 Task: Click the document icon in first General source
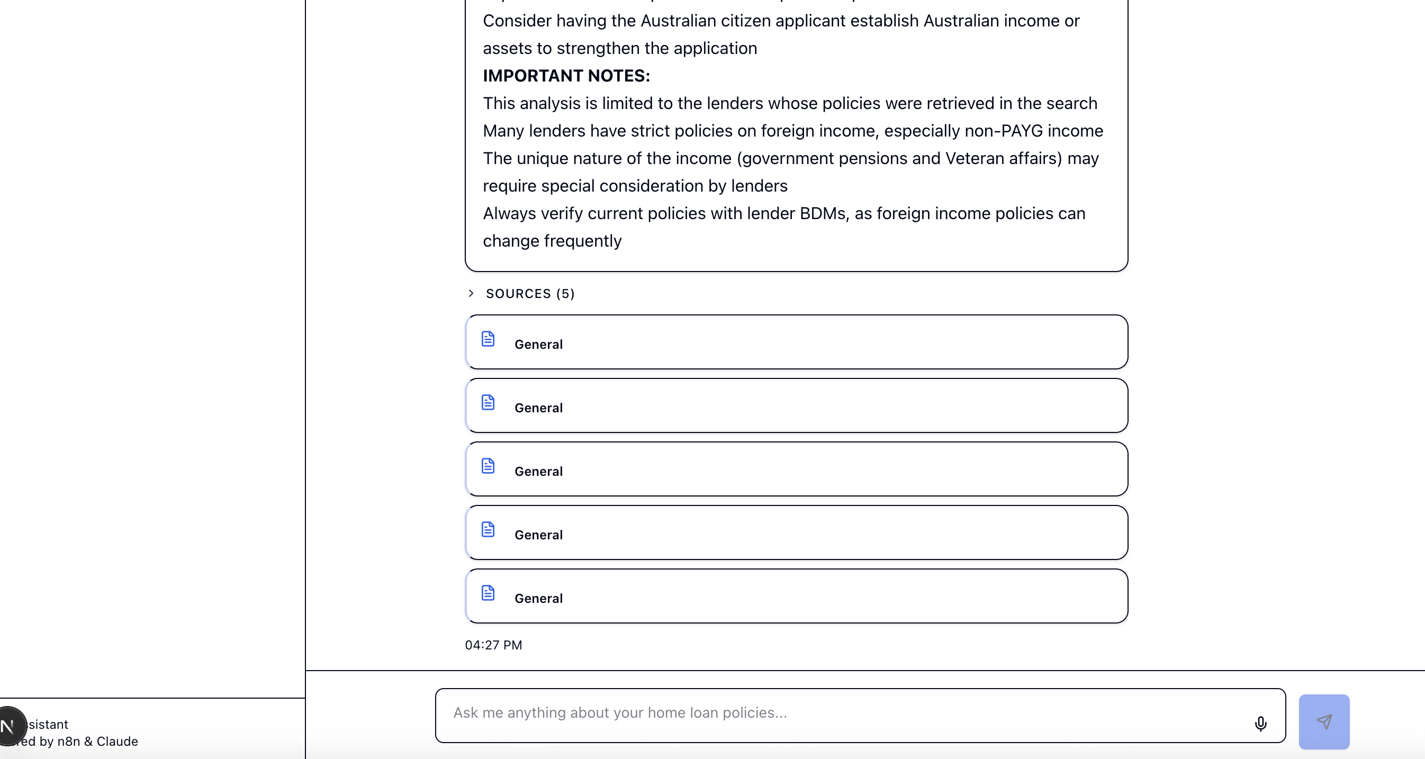click(x=488, y=339)
